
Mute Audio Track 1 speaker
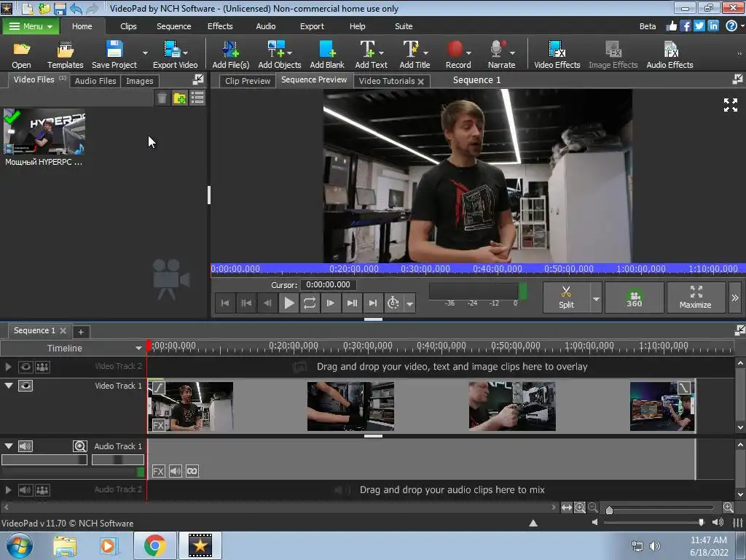(x=25, y=446)
